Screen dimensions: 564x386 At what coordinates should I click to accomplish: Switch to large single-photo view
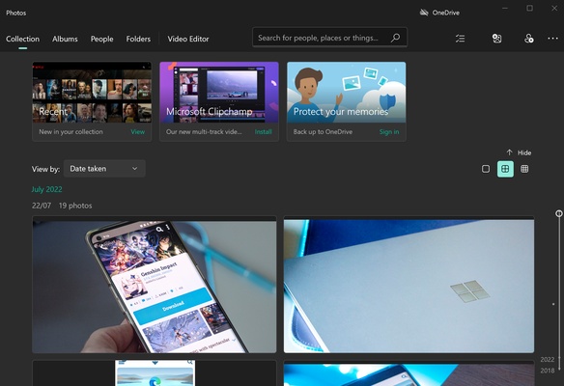tap(486, 169)
